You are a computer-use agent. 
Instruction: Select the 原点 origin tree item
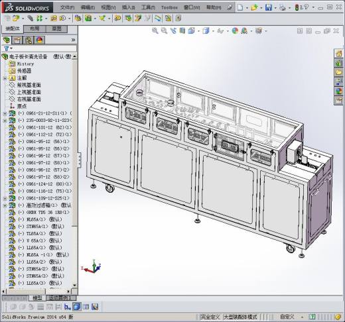point(22,106)
